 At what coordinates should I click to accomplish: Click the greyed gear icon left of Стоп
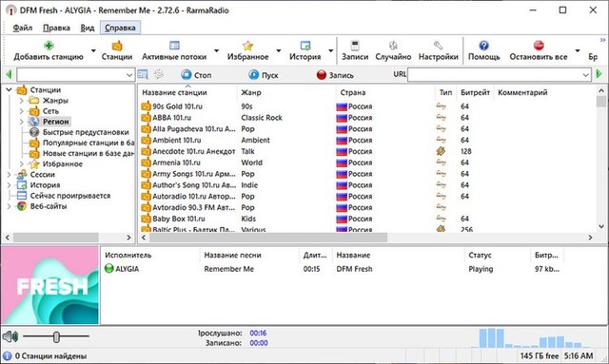point(159,74)
